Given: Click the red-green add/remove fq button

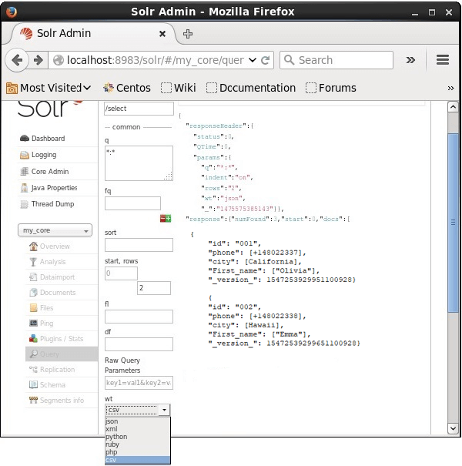Looking at the screenshot, I should click(166, 219).
